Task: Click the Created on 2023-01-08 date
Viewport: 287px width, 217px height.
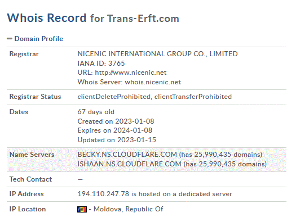Action: [116, 121]
